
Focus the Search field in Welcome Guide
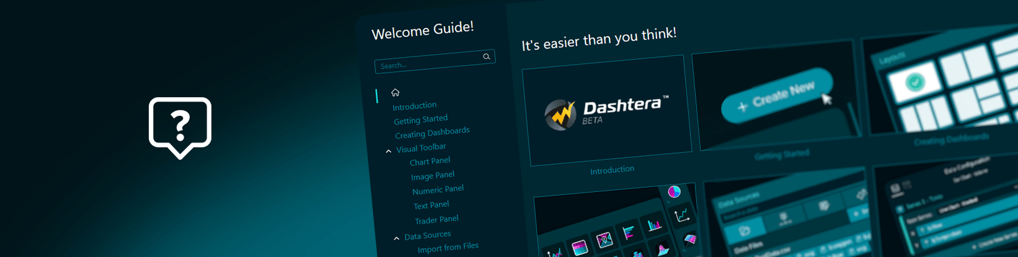pos(435,61)
